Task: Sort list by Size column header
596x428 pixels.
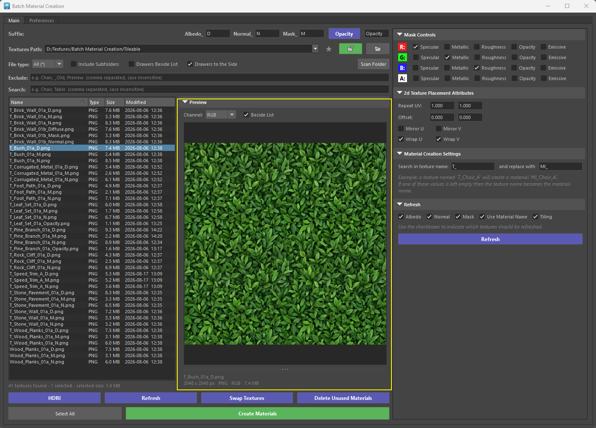Action: 114,102
